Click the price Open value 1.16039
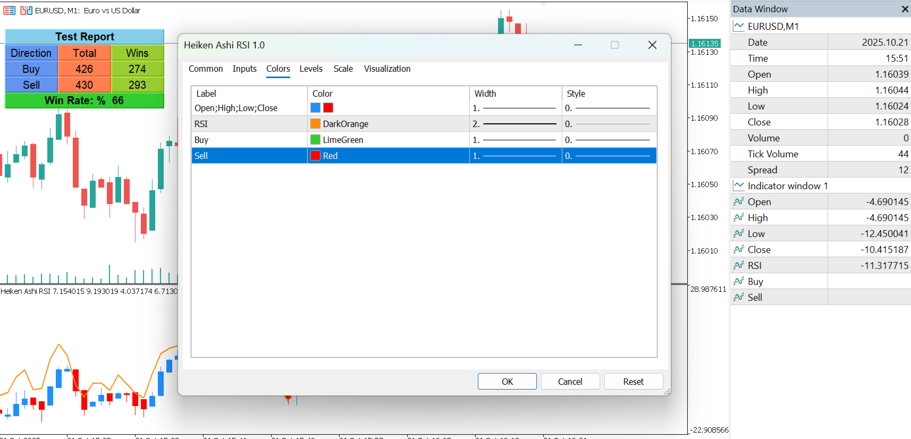This screenshot has width=911, height=439. (x=892, y=74)
